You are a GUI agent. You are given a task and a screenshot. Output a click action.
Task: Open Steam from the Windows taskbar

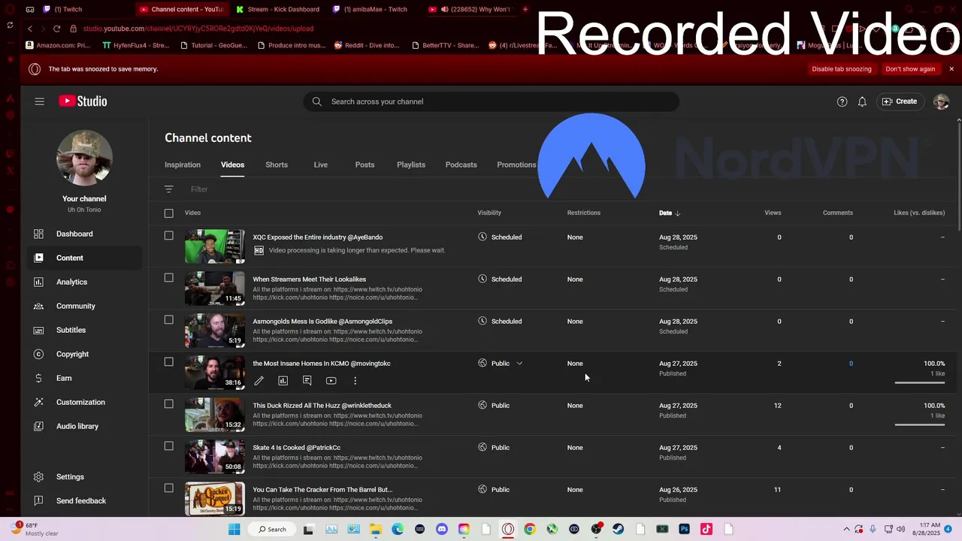tap(619, 529)
